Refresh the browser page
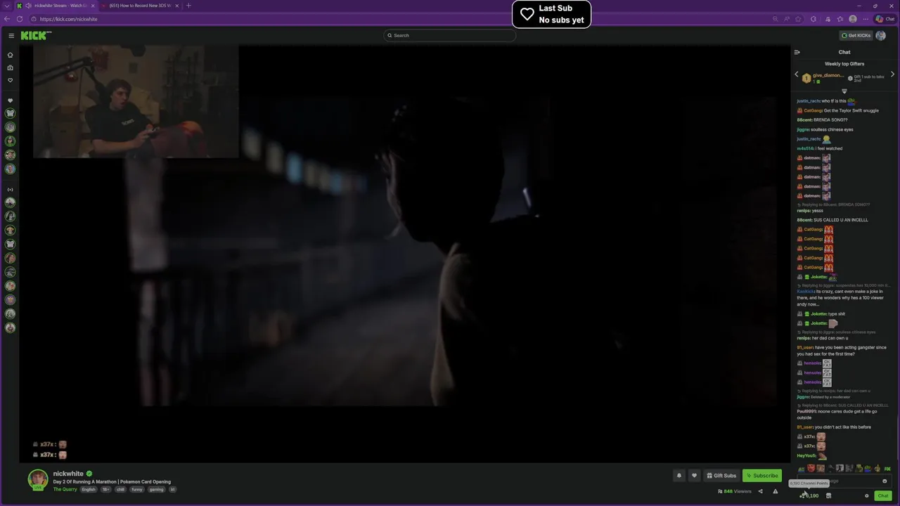This screenshot has width=900, height=506. coord(20,19)
